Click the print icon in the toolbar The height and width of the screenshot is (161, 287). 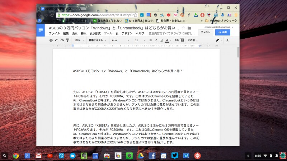click(x=51, y=40)
